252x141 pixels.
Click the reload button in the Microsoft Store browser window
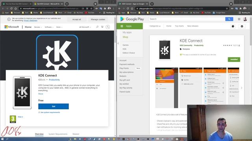pyautogui.click(x=11, y=9)
